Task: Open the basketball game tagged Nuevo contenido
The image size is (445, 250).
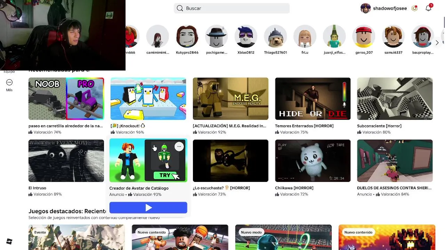Action: click(x=180, y=237)
